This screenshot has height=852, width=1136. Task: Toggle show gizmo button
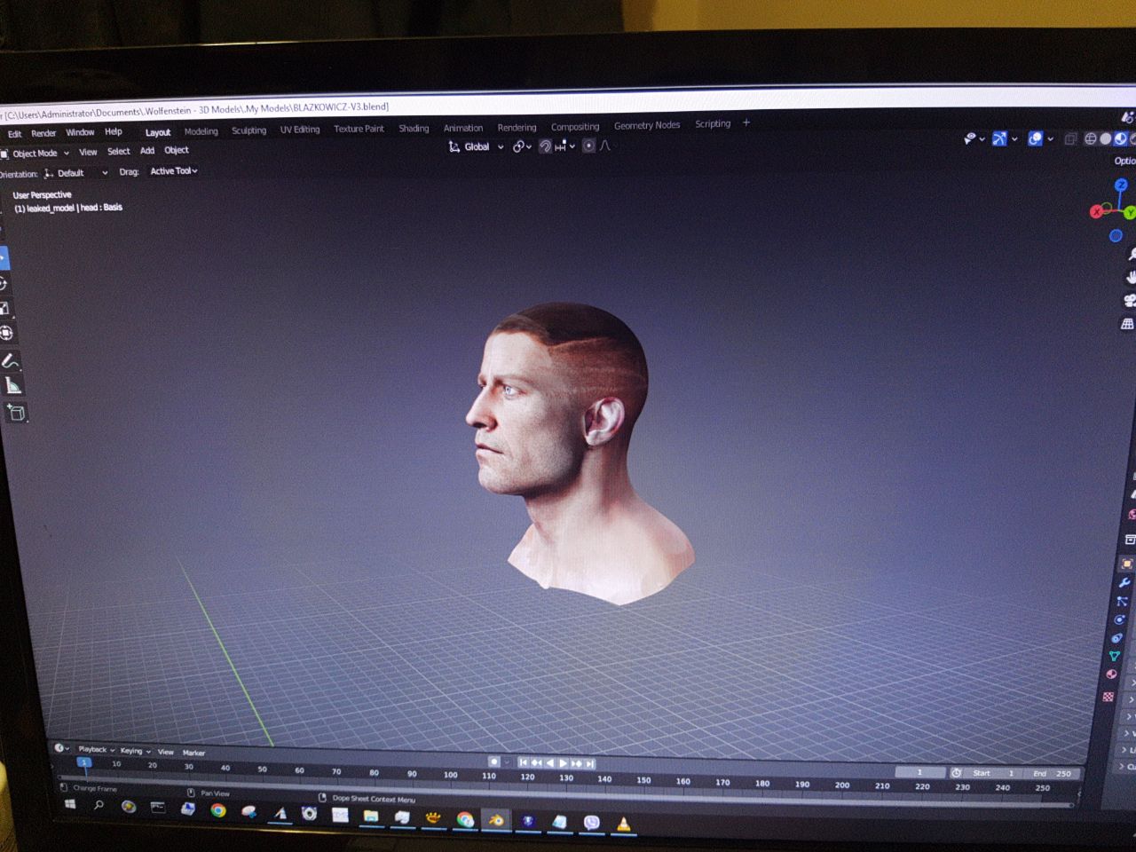pyautogui.click(x=999, y=138)
